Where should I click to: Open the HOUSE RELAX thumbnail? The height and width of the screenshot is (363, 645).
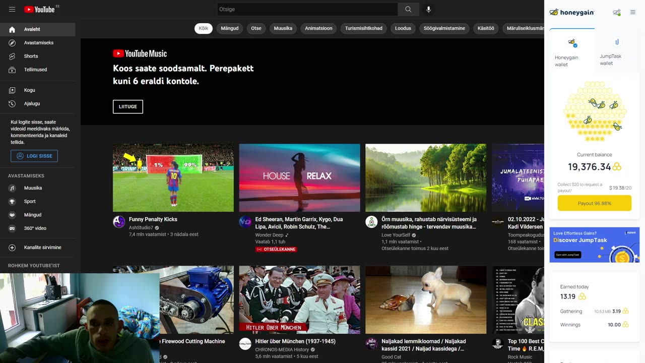(300, 177)
